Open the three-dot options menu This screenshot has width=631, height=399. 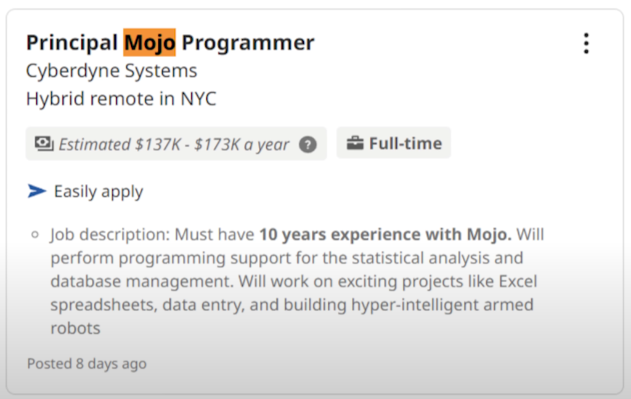pyautogui.click(x=586, y=44)
